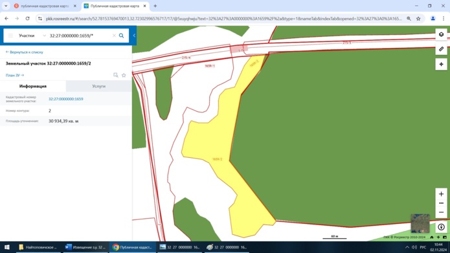The image size is (450, 253).
Task: Zoom to parcel on map icon
Action: [116, 75]
